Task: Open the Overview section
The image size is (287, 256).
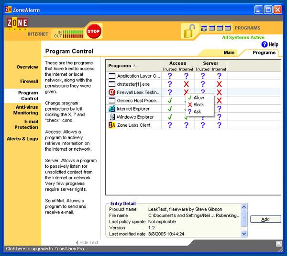Action: point(27,67)
